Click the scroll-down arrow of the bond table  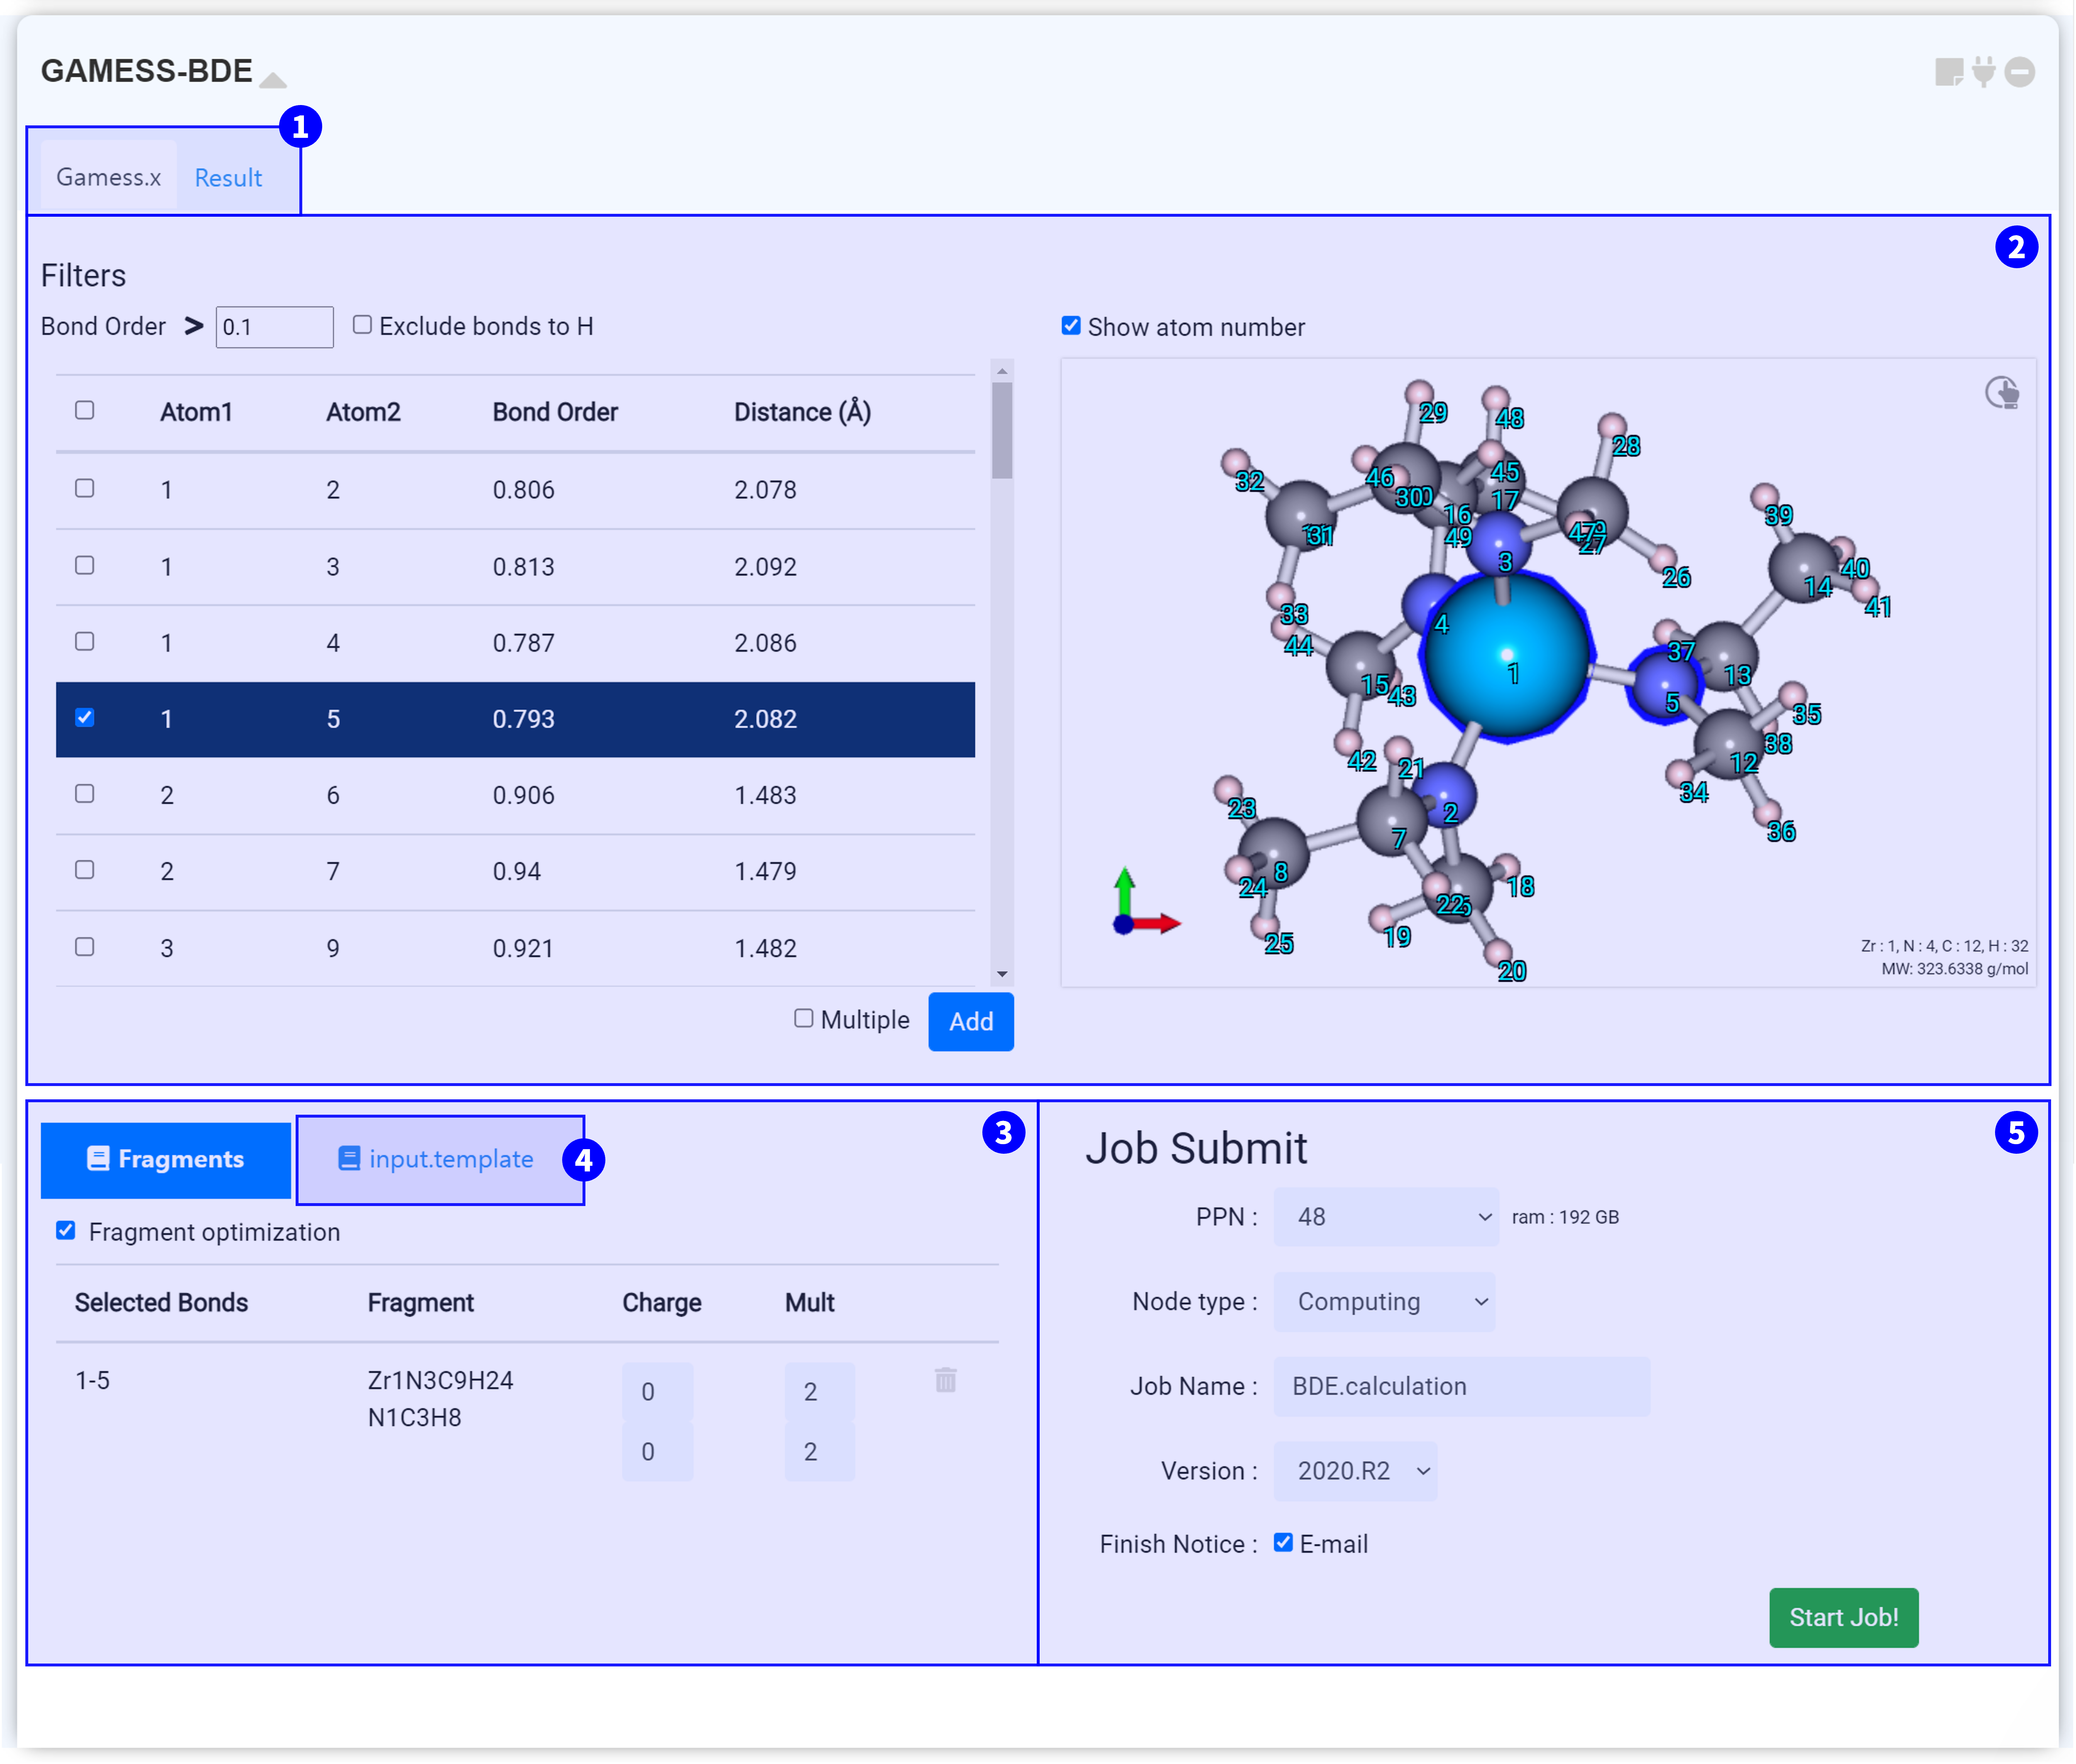[1002, 974]
